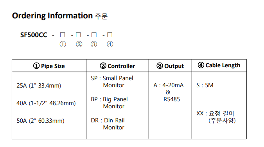Select BP : Big Panel Monitor entry

pyautogui.click(x=109, y=103)
